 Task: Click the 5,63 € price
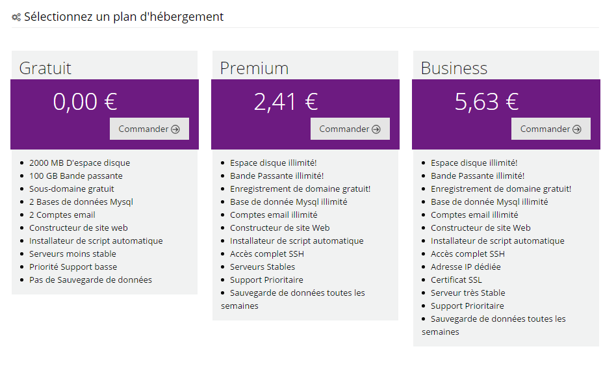(x=487, y=101)
